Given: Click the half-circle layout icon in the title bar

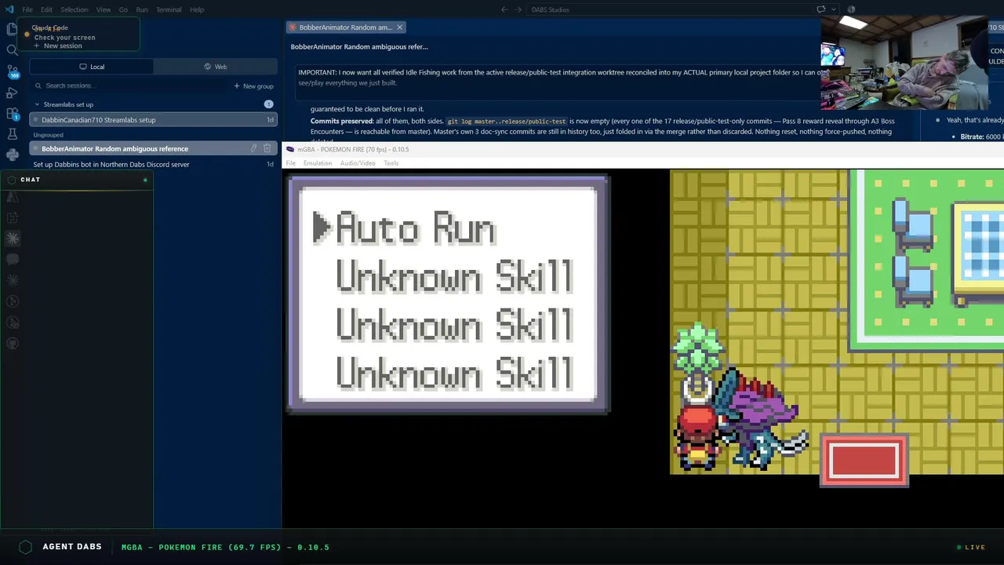Looking at the screenshot, I should (x=851, y=9).
